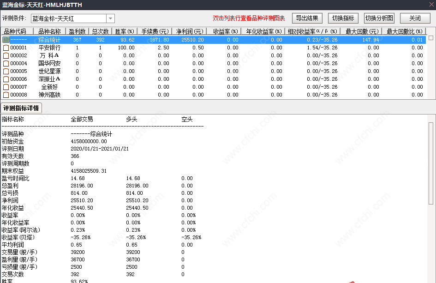
Task: Click 评测日期 value 2020/01/21-2021/01/21
Action: (100, 149)
